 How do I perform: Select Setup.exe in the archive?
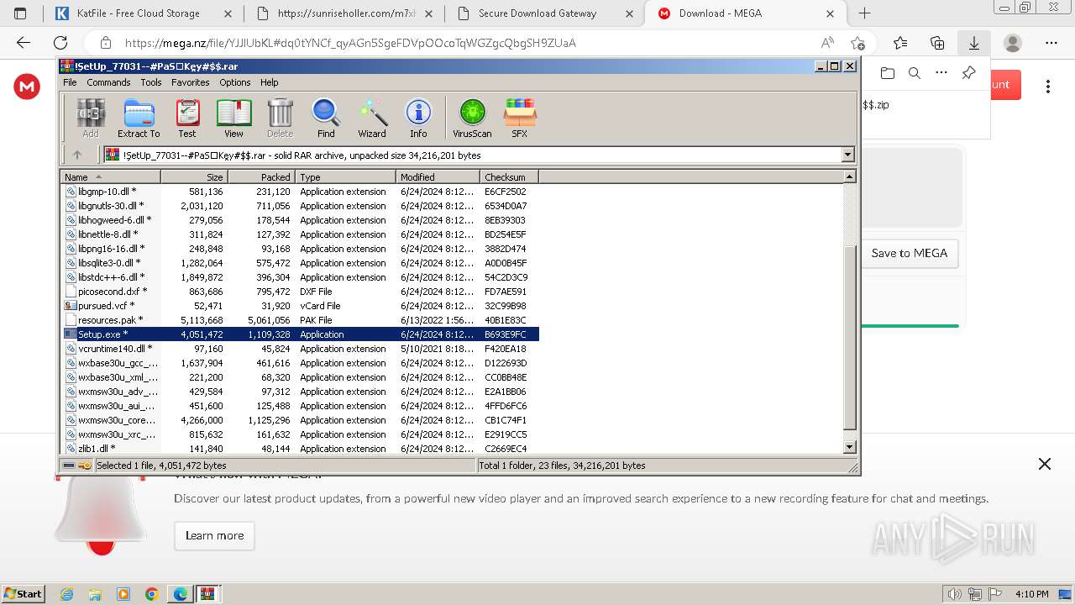coord(300,334)
